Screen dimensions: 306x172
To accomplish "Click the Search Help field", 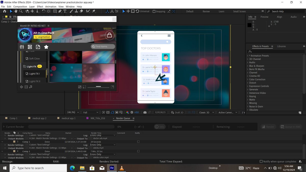I will [x=285, y=11].
